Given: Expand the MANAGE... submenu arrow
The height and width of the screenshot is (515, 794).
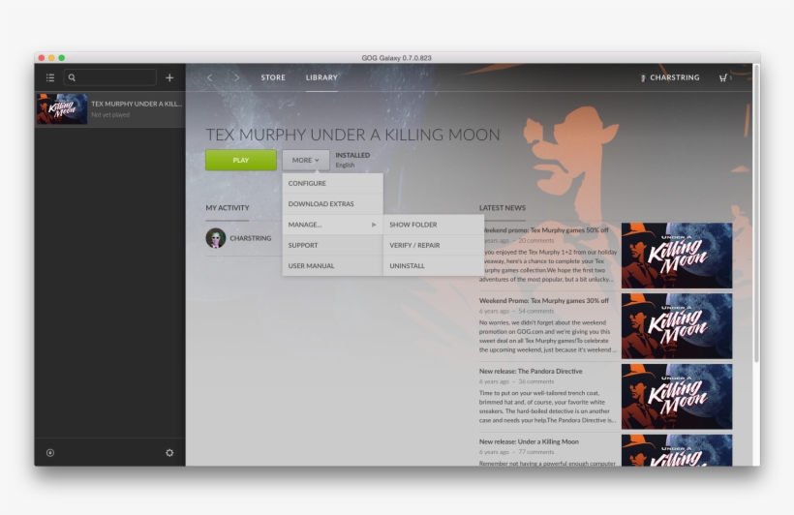Looking at the screenshot, I should (x=374, y=225).
